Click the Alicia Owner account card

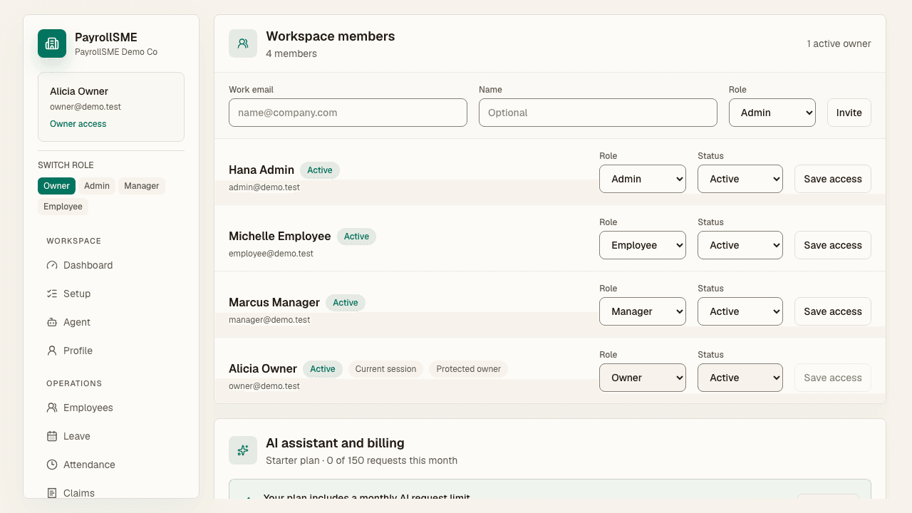tap(111, 107)
